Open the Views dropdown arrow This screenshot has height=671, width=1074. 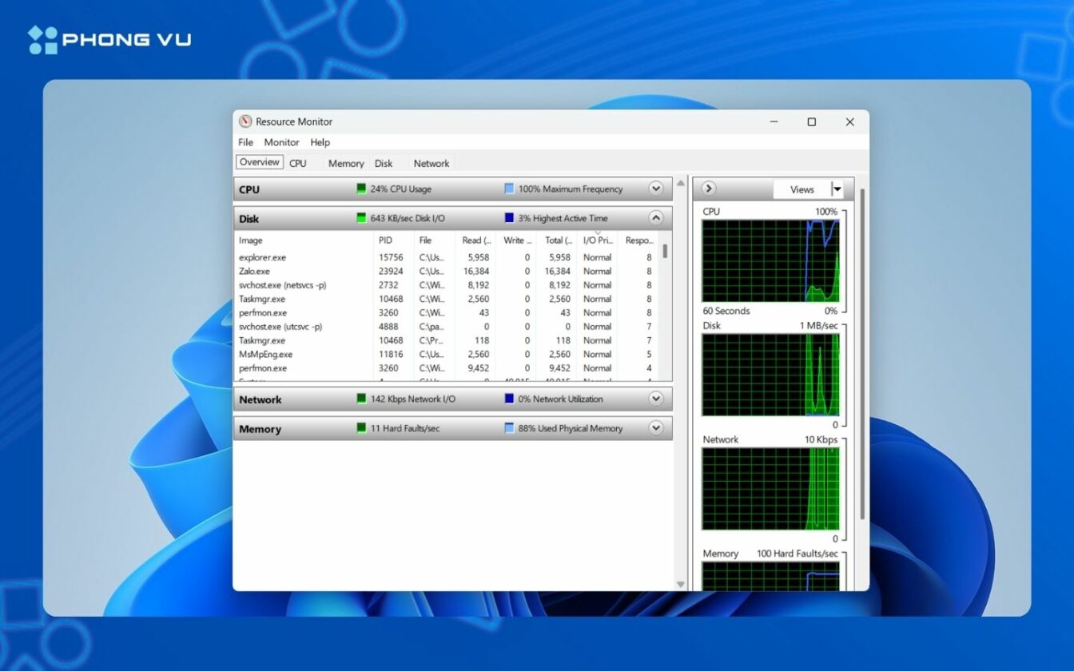click(837, 189)
